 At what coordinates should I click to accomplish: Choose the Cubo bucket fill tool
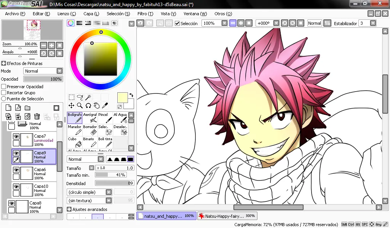[75, 142]
